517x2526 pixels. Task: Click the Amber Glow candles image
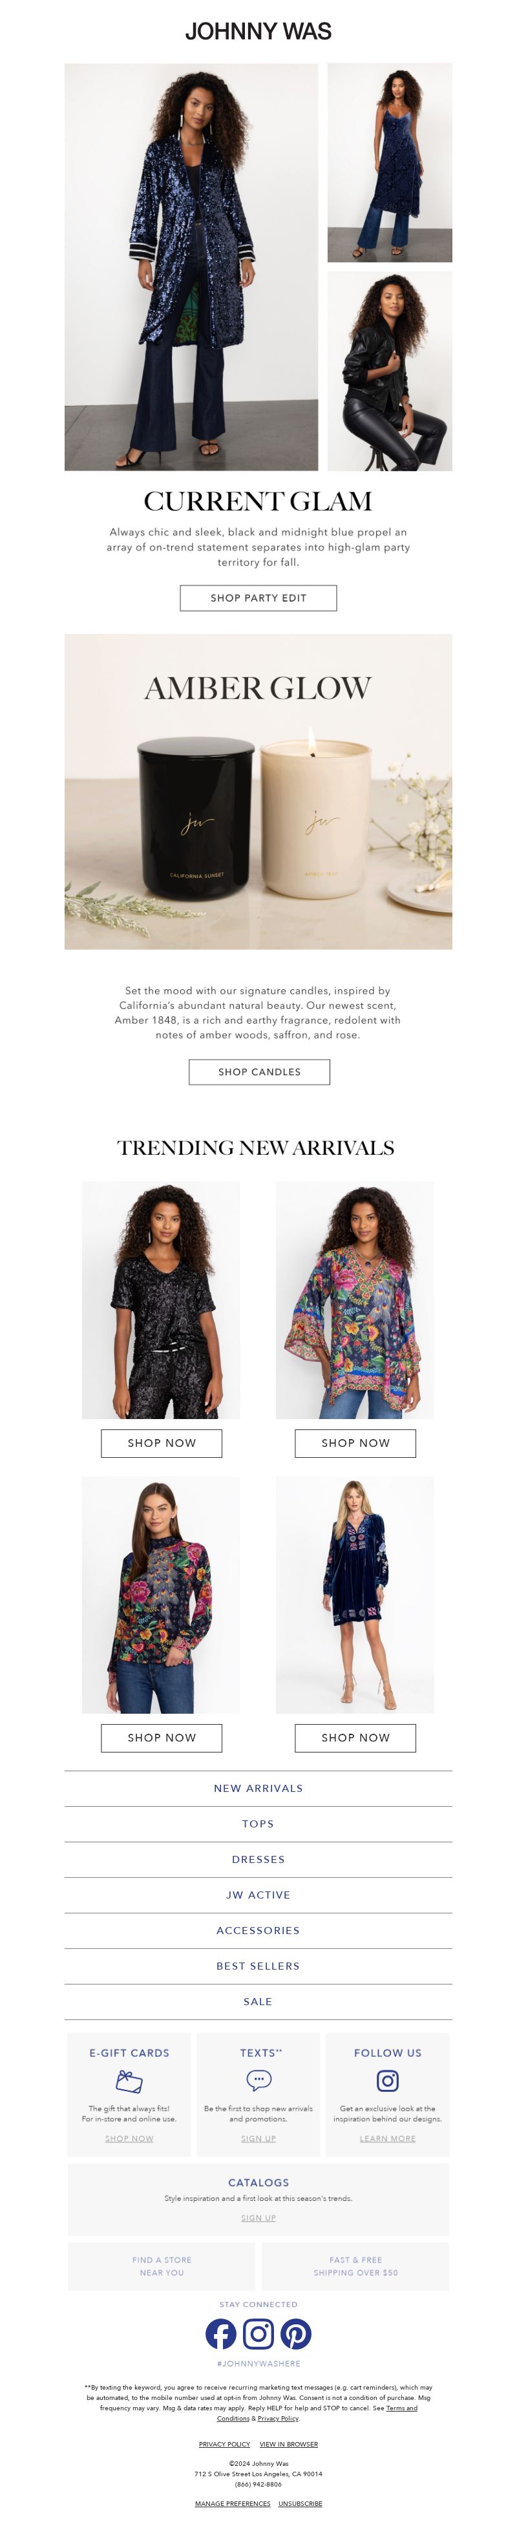click(x=258, y=790)
